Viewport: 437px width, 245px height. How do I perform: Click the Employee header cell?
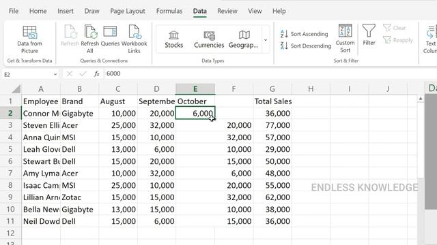41,101
